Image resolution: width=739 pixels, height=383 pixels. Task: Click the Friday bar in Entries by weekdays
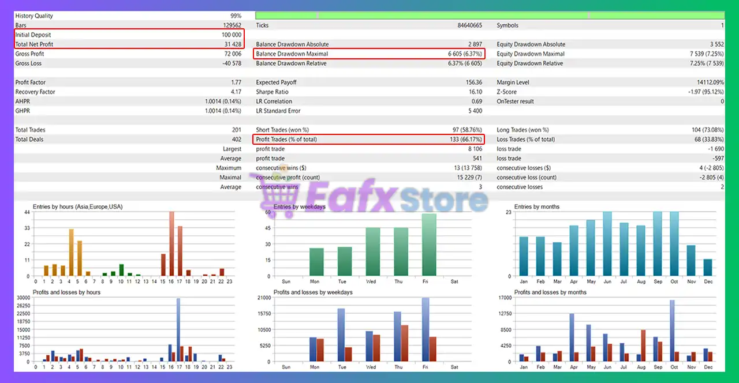pos(429,245)
